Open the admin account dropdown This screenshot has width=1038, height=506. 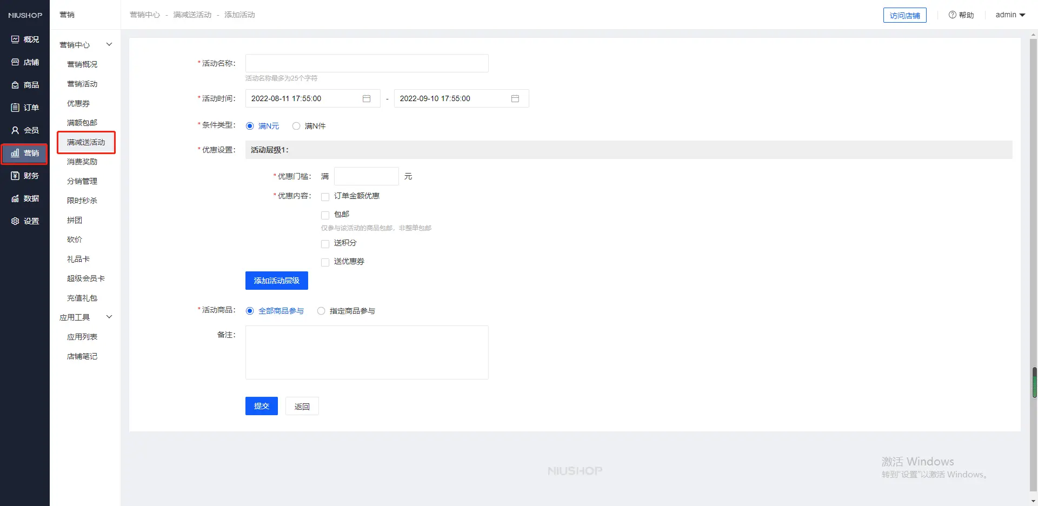[1010, 15]
